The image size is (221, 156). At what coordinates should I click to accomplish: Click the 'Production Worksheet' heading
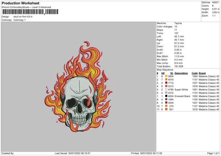click(20, 3)
